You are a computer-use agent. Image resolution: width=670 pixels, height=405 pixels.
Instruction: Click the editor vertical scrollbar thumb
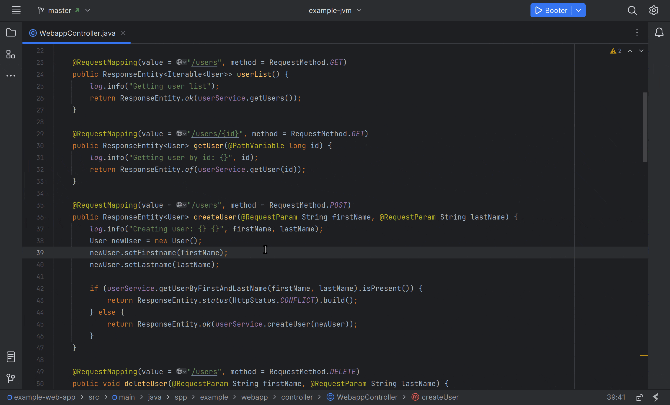(645, 127)
